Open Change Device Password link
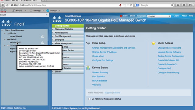This screenshot has height=110, width=195. [x=169, y=48]
